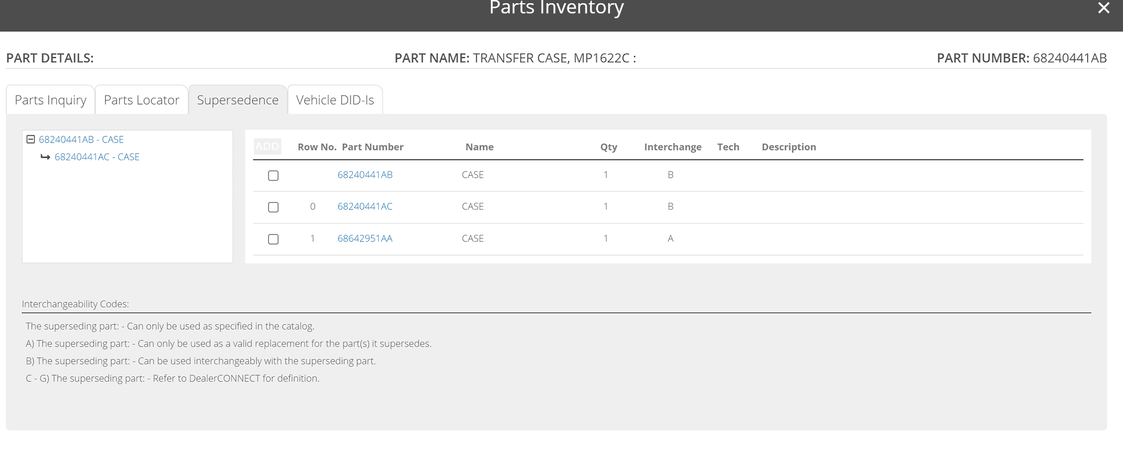The width and height of the screenshot is (1123, 456).
Task: Click the PART NAME: TRANSFER CASE text
Action: point(515,58)
